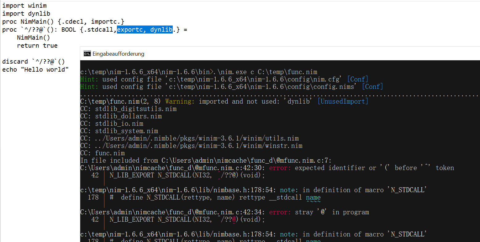This screenshot has height=242, width=480.
Task: Select the highlighted 'exportc, dynlib' text
Action: [145, 29]
